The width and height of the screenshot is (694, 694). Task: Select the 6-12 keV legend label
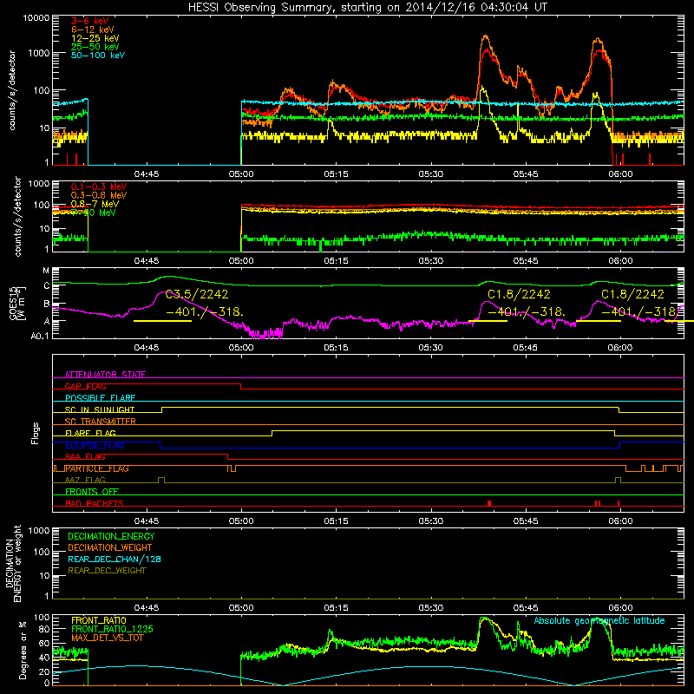click(92, 29)
